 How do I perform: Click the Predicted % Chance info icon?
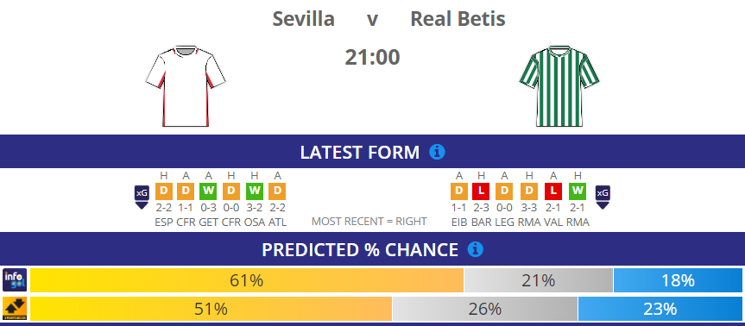tap(475, 249)
